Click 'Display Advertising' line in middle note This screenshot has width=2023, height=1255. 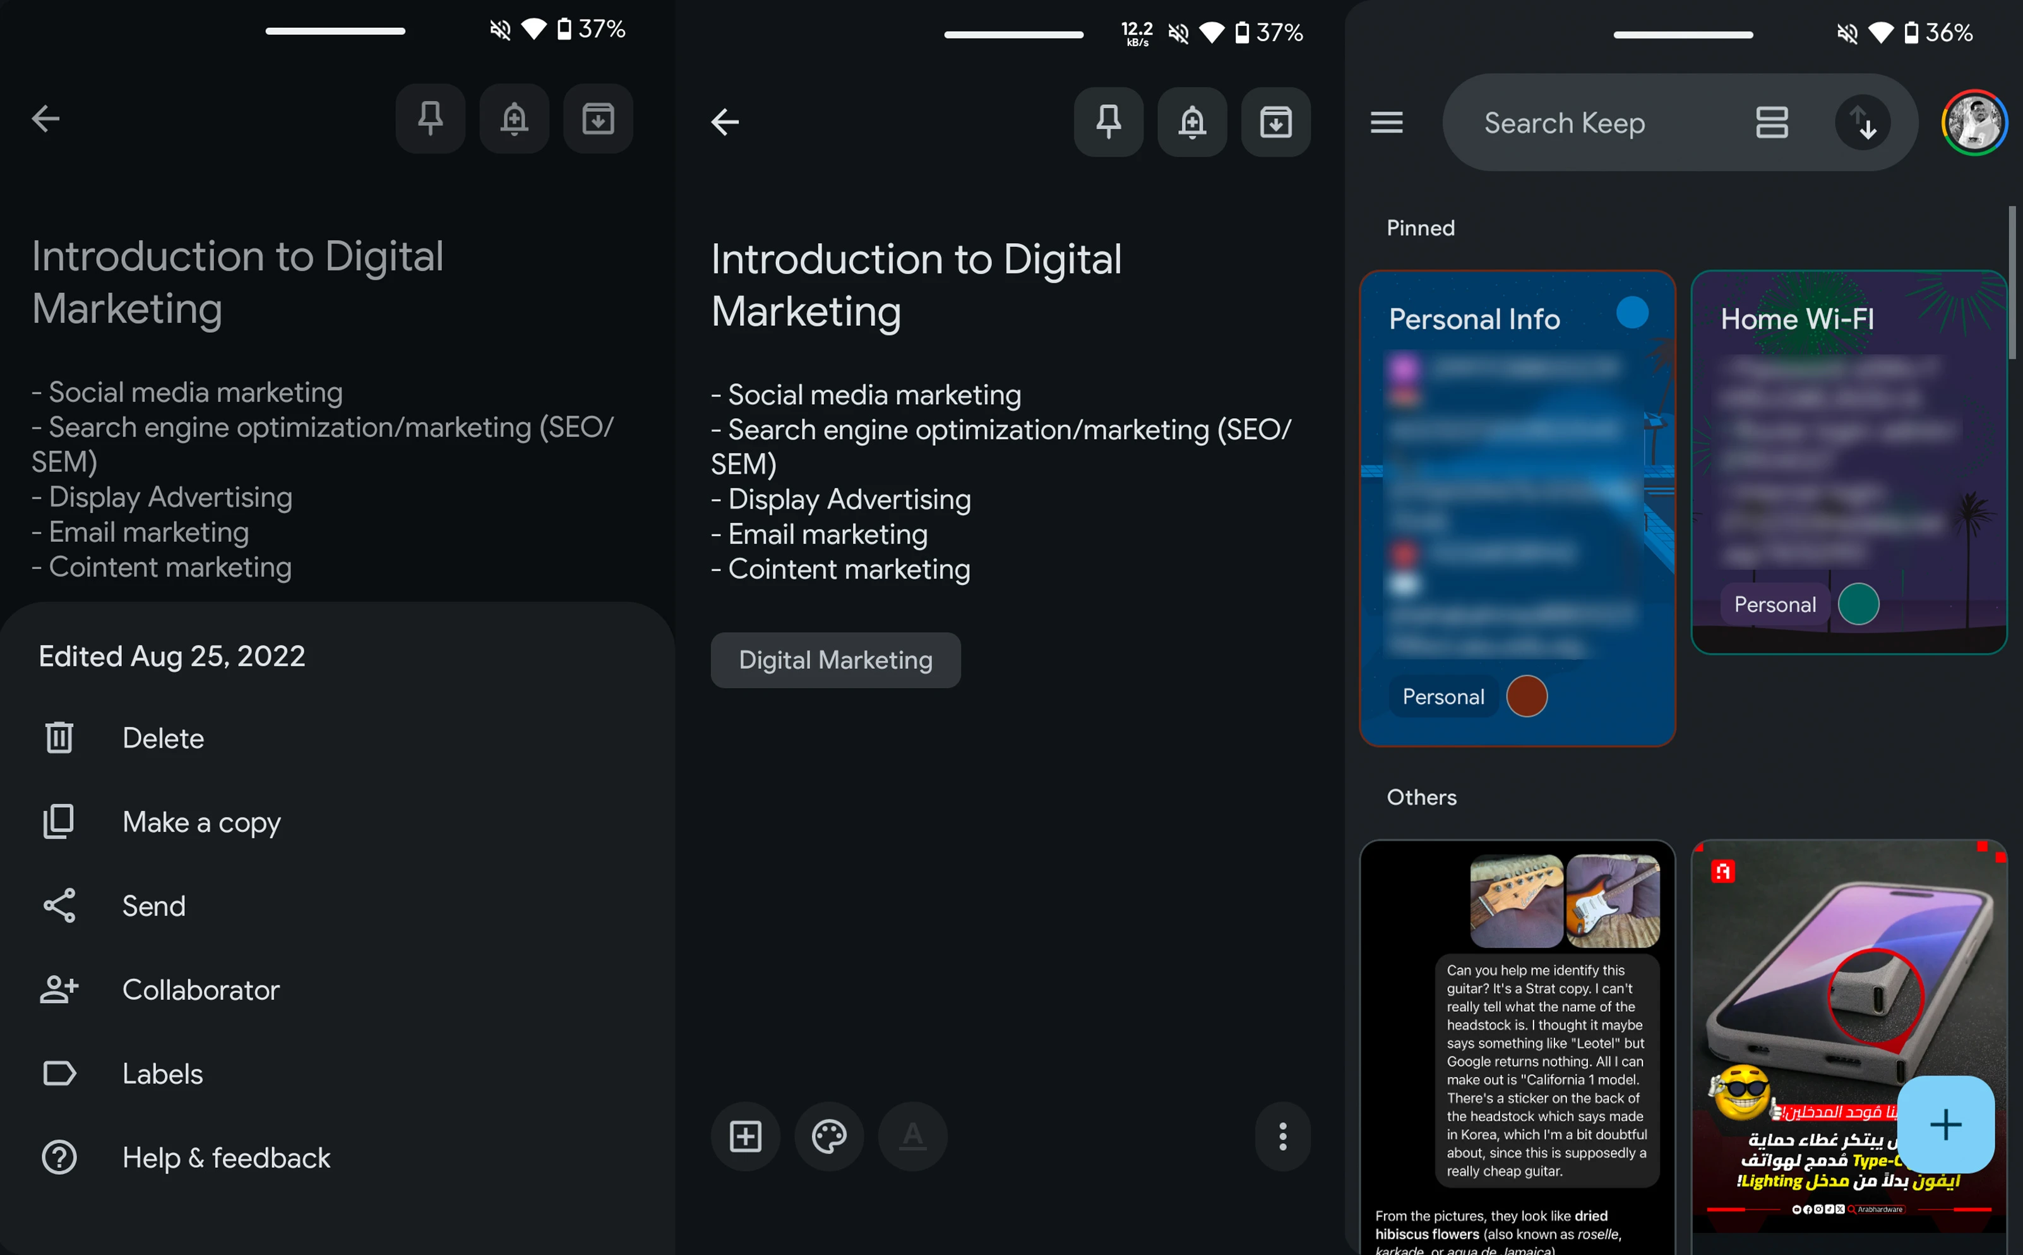tap(840, 500)
